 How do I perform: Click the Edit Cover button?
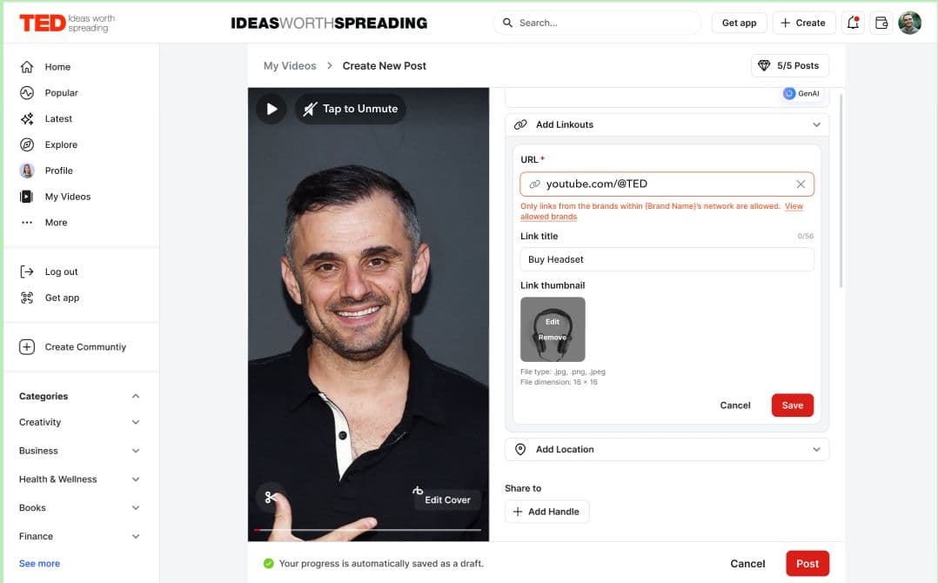tap(447, 498)
